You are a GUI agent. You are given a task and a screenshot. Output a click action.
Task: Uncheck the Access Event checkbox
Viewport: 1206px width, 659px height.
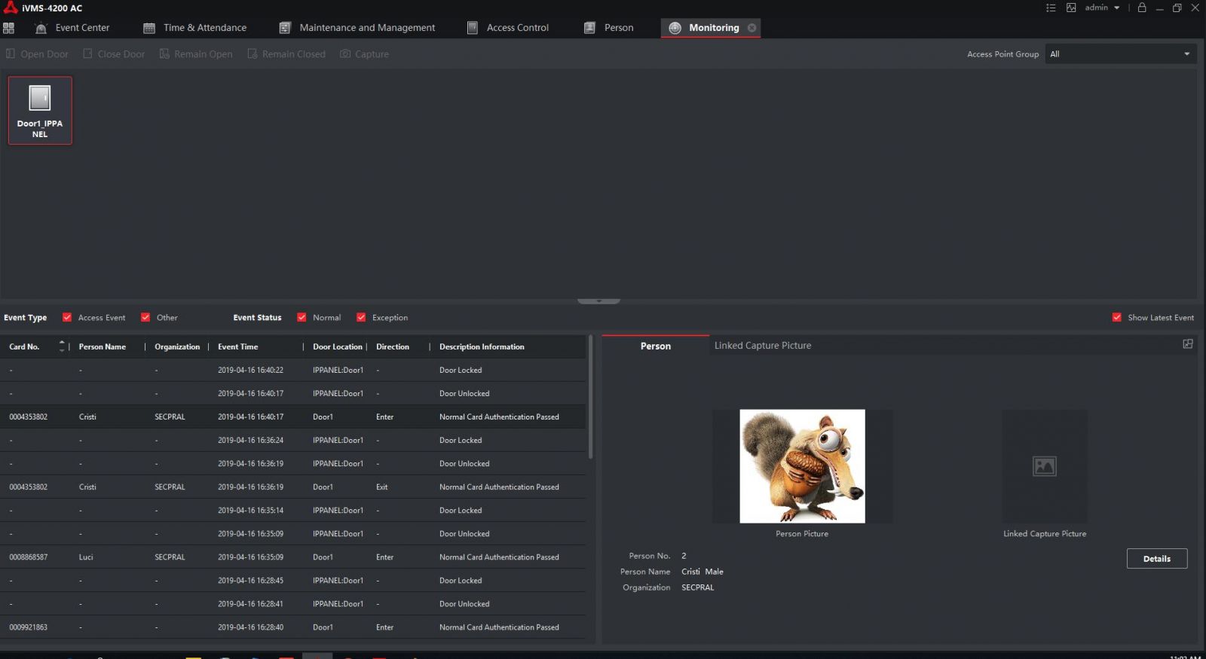click(x=67, y=318)
